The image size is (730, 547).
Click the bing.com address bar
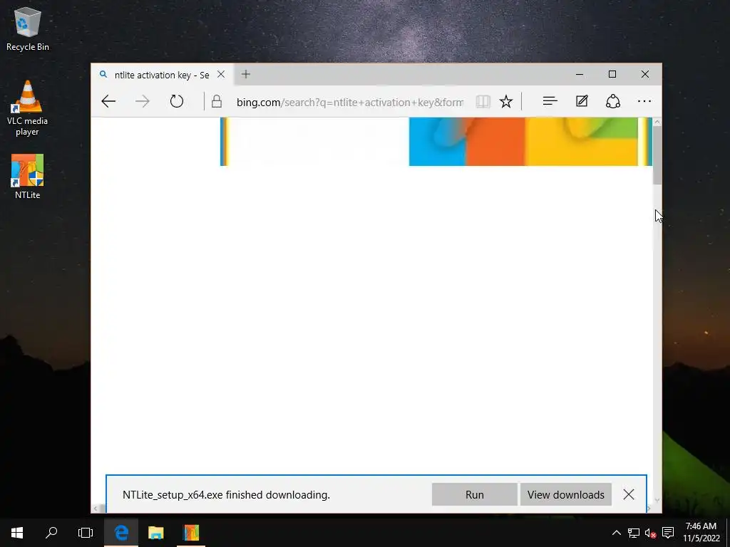[x=349, y=102]
